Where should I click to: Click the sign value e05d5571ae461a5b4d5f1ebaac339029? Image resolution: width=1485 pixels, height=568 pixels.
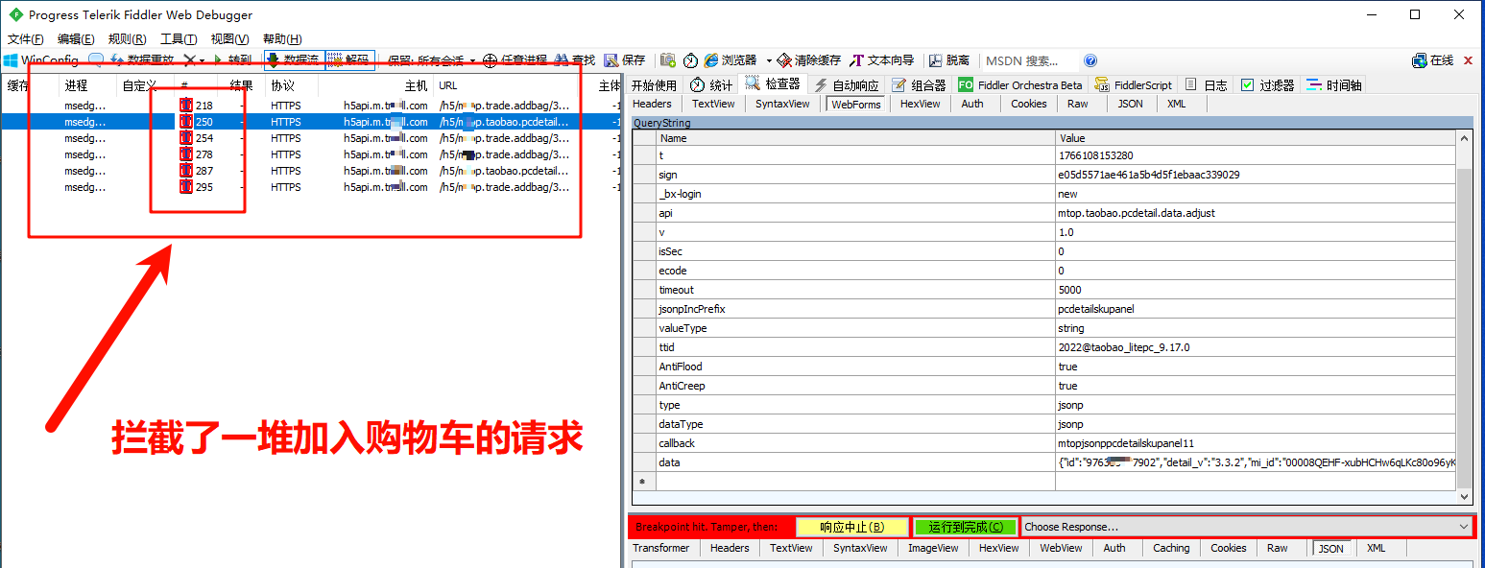pos(1148,175)
